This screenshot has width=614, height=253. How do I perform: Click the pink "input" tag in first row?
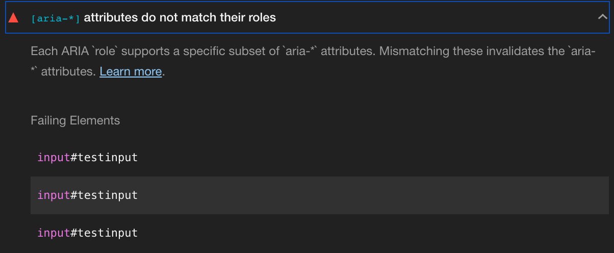point(53,157)
